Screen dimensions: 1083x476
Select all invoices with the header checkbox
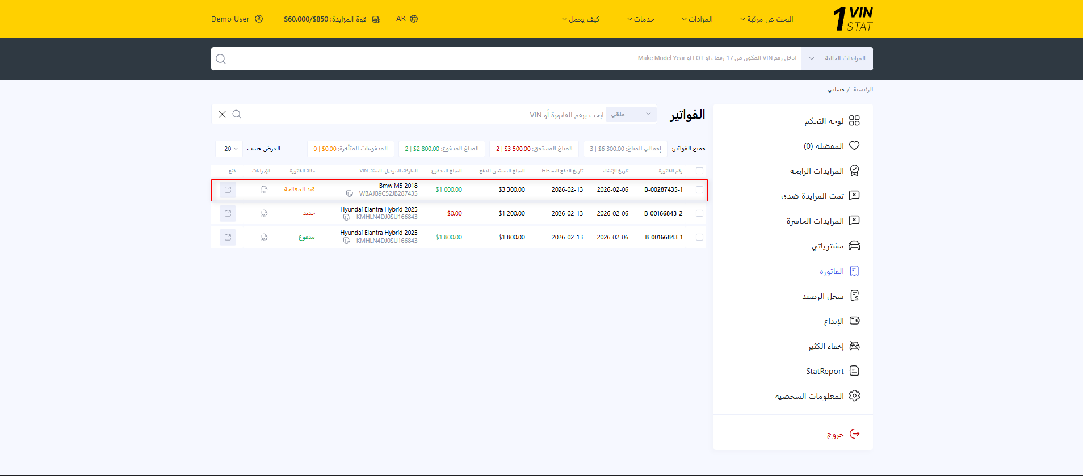[x=699, y=171]
